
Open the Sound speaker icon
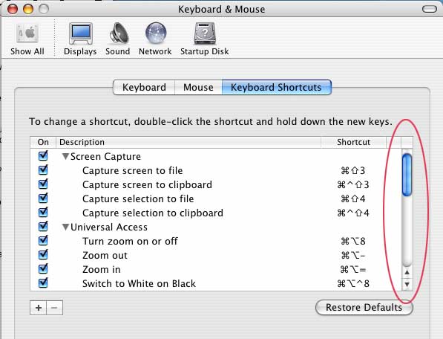point(119,33)
